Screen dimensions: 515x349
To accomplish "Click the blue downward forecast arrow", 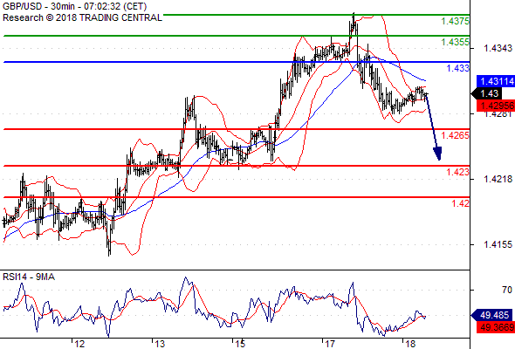I will pyautogui.click(x=434, y=127).
